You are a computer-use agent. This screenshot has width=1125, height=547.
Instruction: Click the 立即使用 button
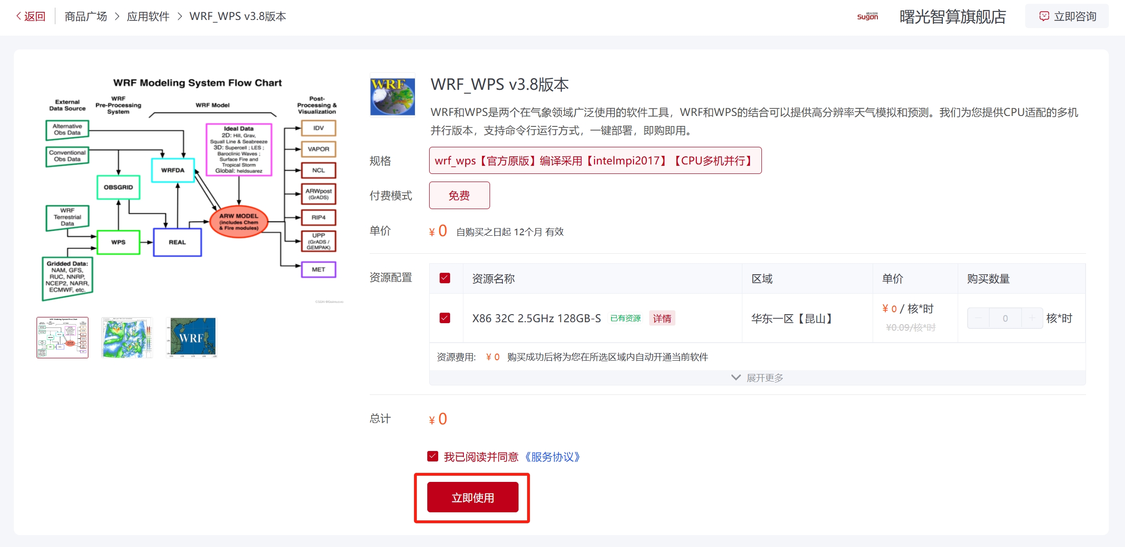(472, 497)
